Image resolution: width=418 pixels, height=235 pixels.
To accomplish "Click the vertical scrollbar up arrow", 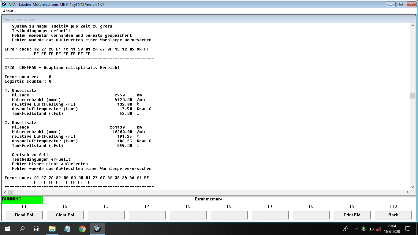I will tap(412, 26).
